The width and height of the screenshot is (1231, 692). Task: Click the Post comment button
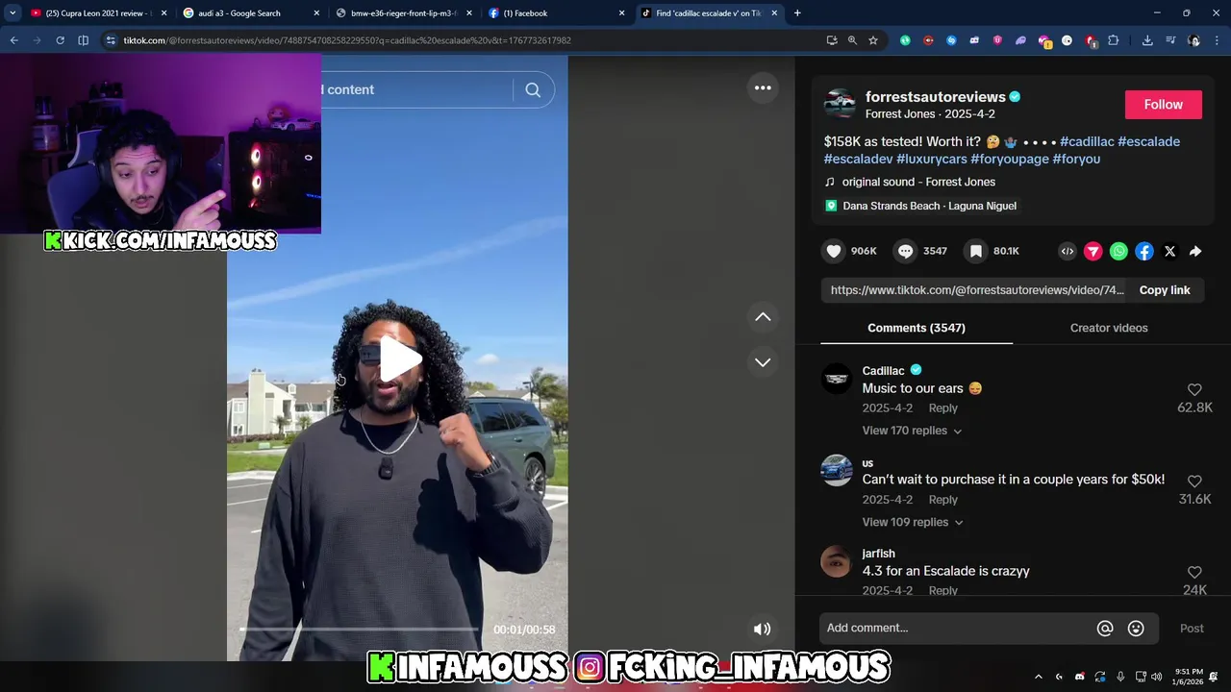coord(1192,628)
